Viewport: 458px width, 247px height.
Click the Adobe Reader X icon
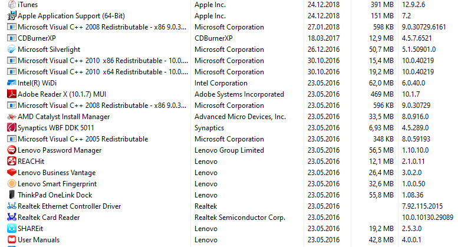(11, 94)
